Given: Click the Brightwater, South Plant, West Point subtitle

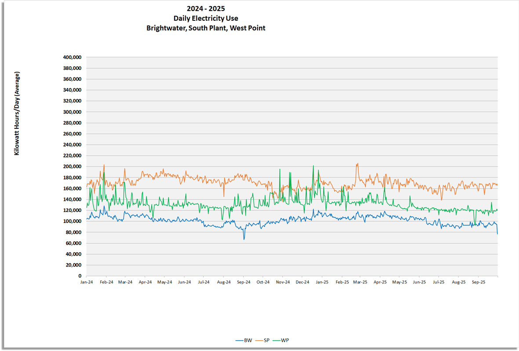Looking at the screenshot, I should coord(206,28).
